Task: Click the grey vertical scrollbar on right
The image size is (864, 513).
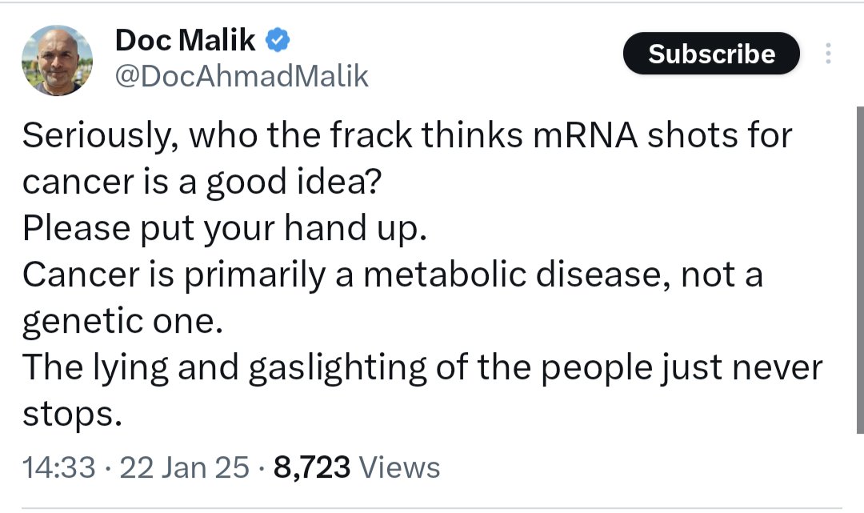Action: point(859,270)
